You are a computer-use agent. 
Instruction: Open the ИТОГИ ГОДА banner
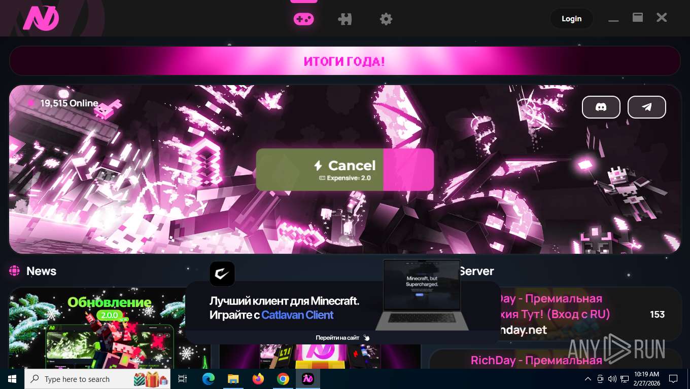click(344, 61)
